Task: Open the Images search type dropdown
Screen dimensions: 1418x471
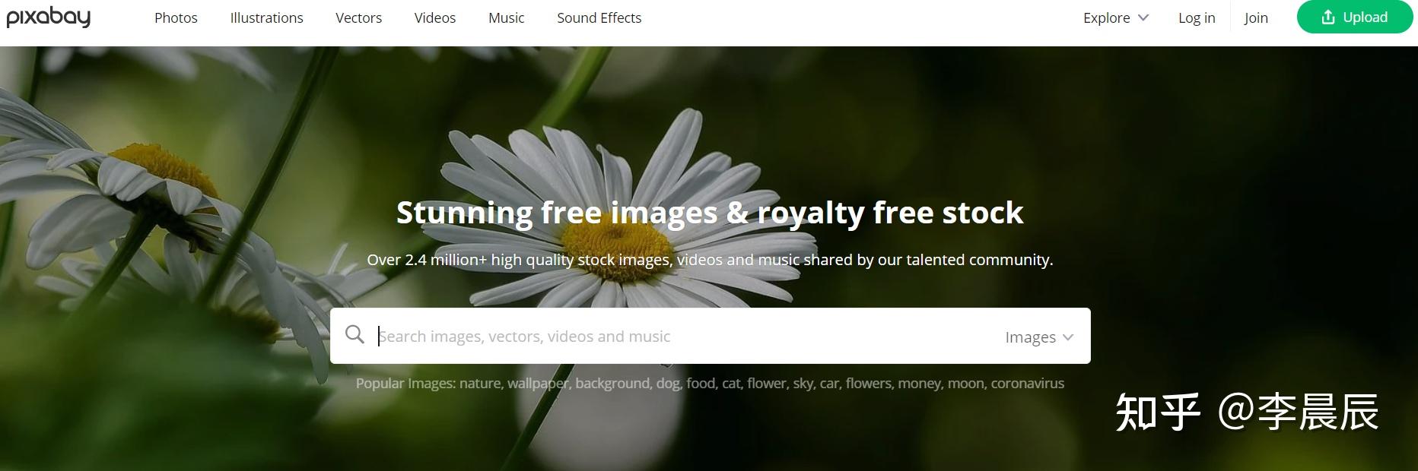Action: pyautogui.click(x=1039, y=337)
